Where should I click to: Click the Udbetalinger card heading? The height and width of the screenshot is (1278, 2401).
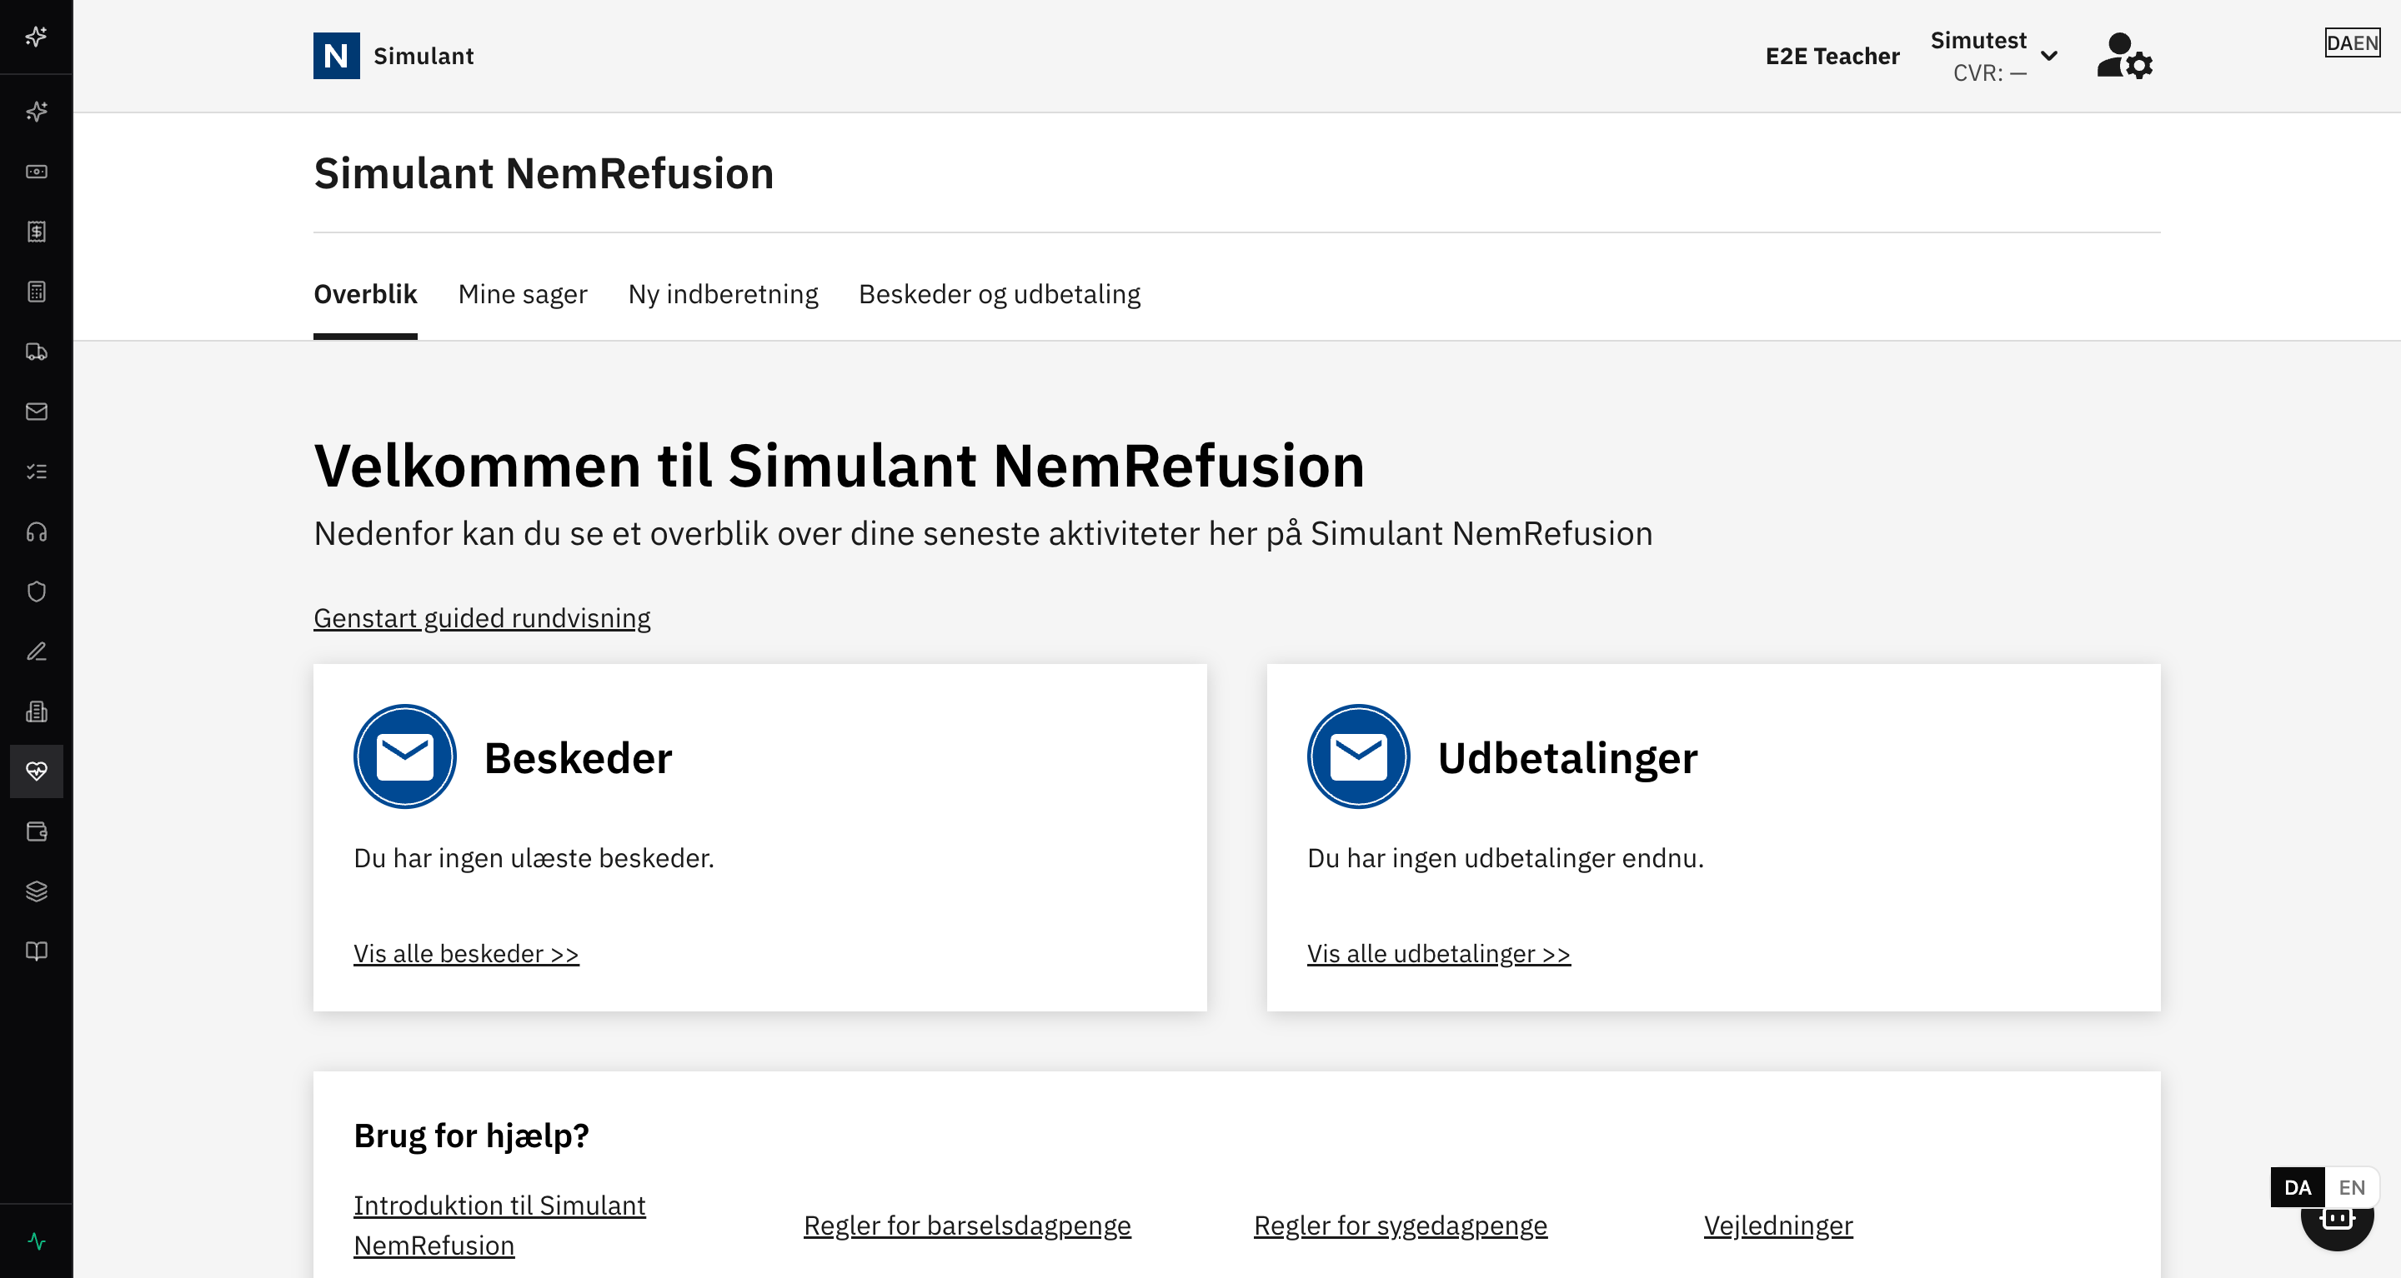(1567, 757)
